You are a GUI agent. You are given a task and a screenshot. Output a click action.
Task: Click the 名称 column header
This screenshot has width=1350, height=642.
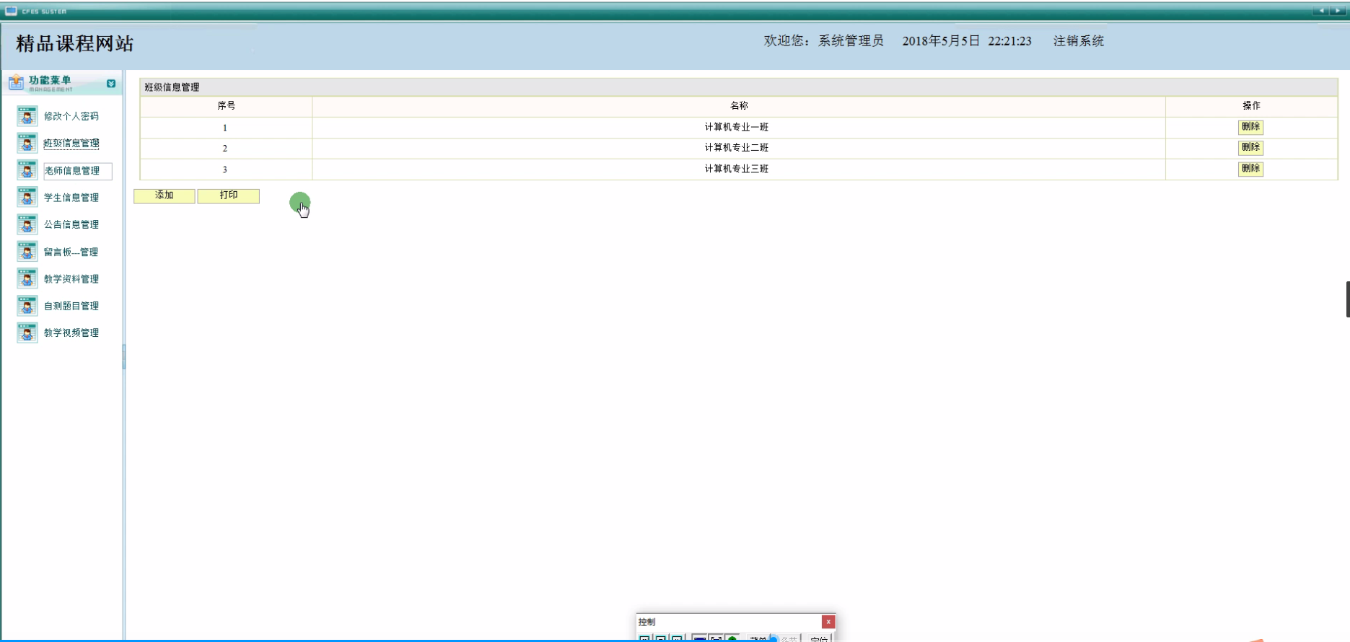point(739,106)
